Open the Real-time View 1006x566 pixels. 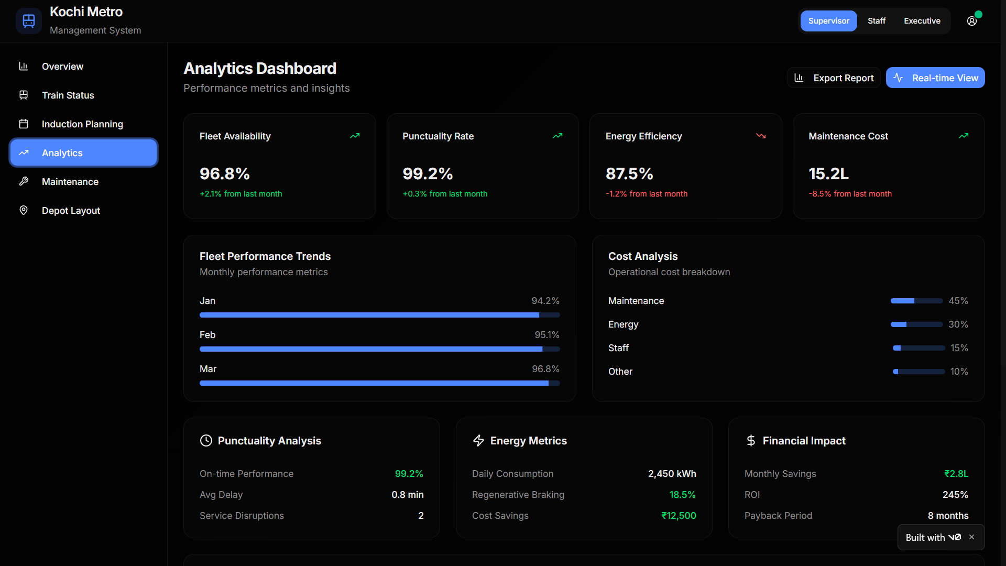(x=935, y=78)
